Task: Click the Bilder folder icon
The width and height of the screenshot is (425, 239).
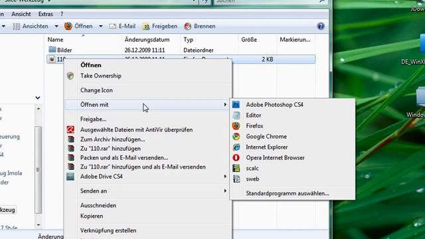Action: pos(52,50)
